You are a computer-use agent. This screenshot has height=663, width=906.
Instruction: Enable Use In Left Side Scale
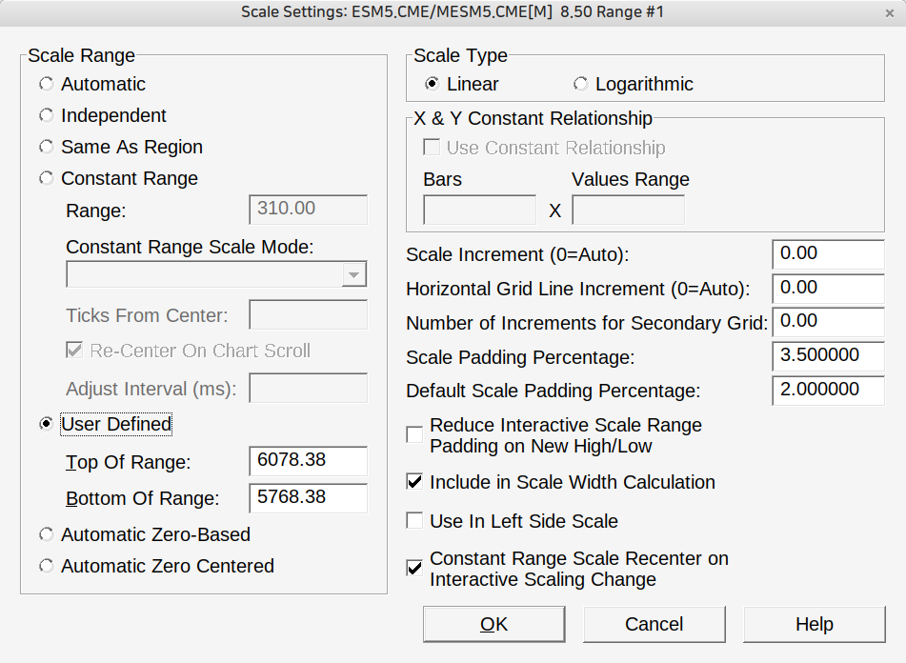tap(414, 521)
